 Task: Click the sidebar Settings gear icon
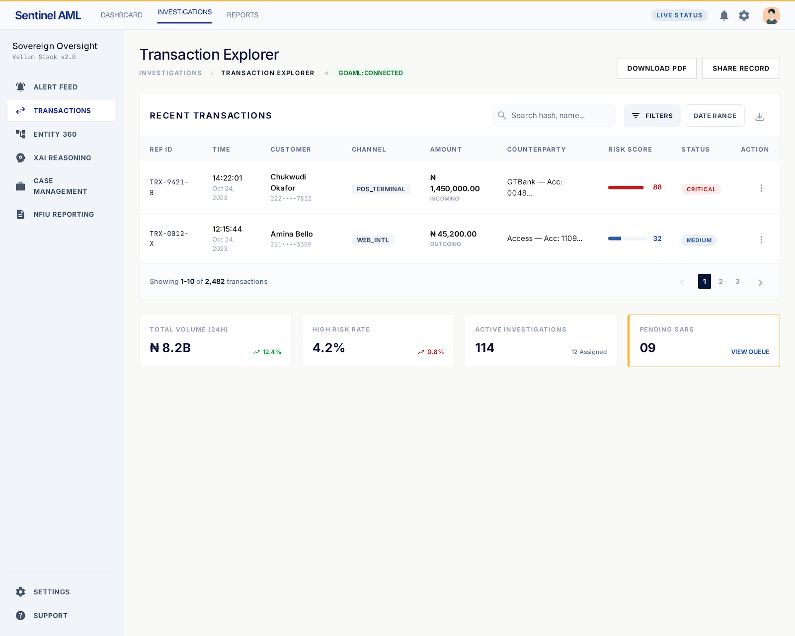20,592
